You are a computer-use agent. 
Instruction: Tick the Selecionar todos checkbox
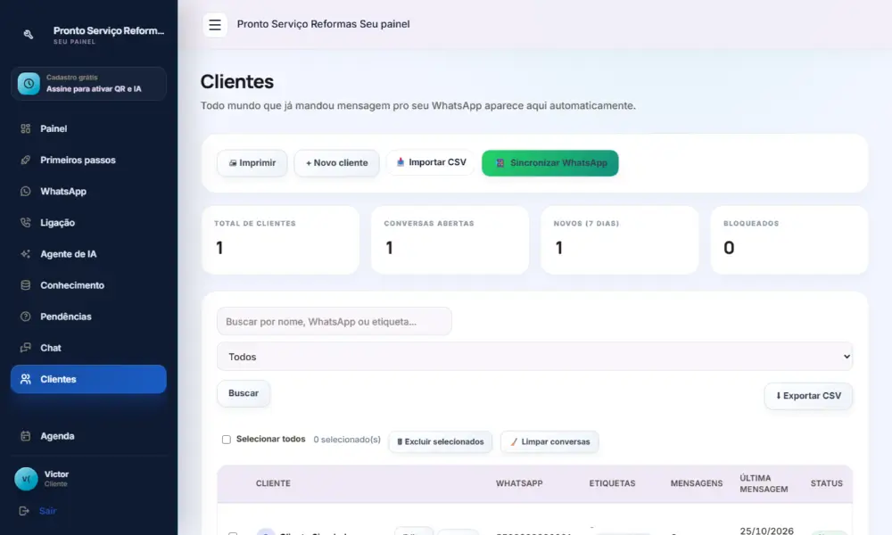point(227,440)
